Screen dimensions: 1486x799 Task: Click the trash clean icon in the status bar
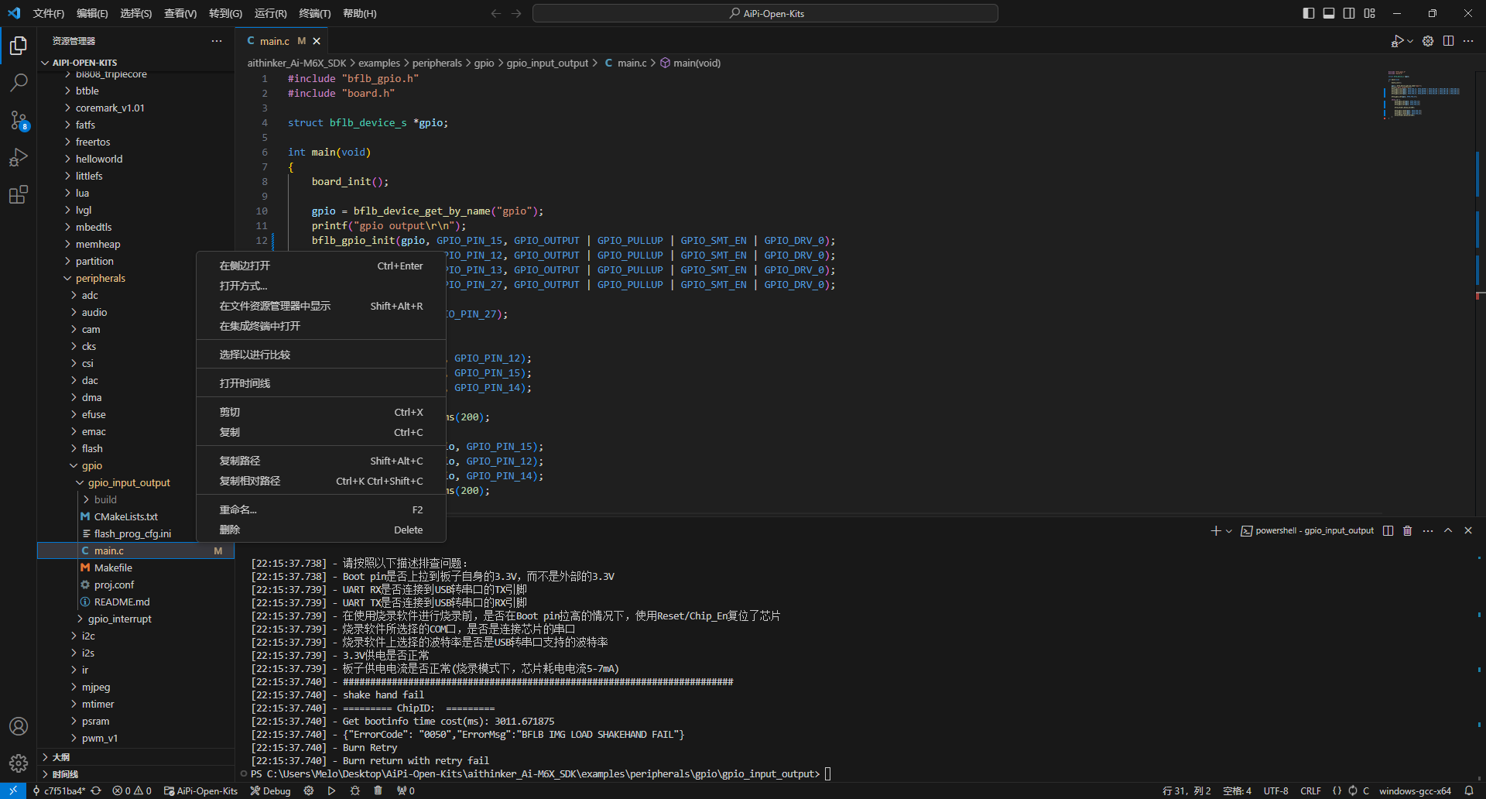coord(378,790)
